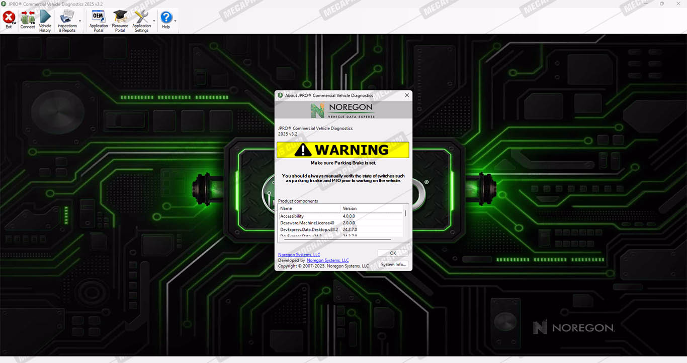This screenshot has height=363, width=687.
Task: Click the Version column header
Action: pos(372,208)
